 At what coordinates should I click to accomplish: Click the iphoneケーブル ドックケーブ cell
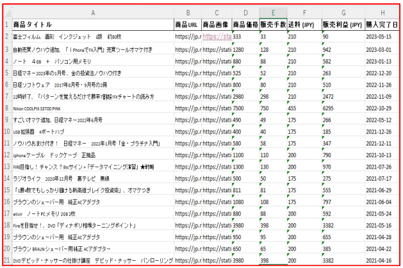(x=93, y=155)
